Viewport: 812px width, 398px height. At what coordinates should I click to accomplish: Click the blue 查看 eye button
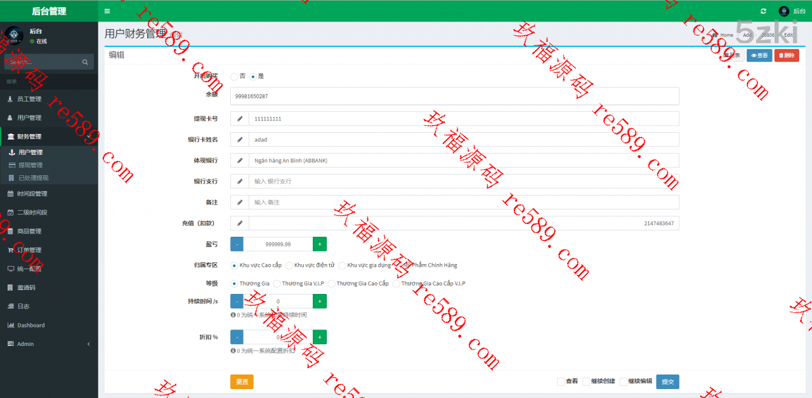coord(759,55)
